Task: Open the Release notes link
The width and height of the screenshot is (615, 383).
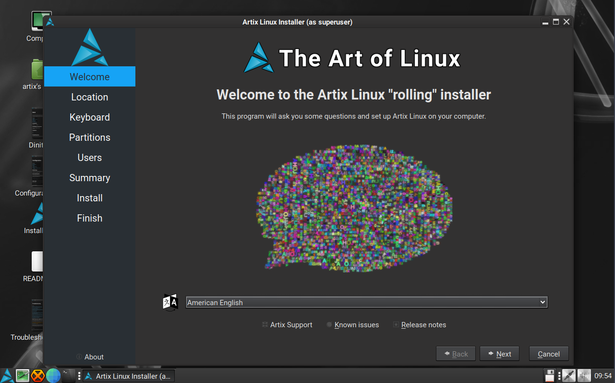Action: pos(423,325)
